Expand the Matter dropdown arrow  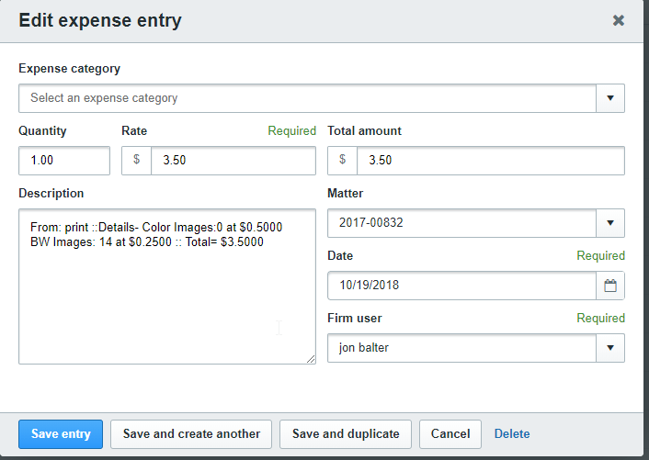(x=610, y=223)
